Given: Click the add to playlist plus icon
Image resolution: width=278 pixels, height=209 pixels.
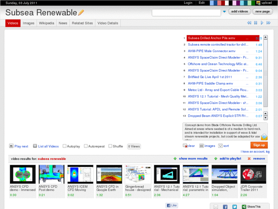Looking at the screenshot, I should tap(216, 158).
